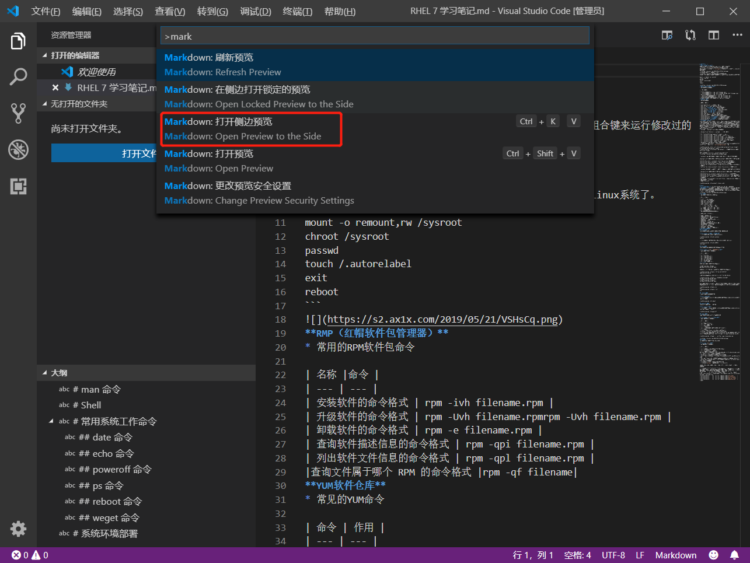Click line number 24 in gutter
Image resolution: width=750 pixels, height=563 pixels.
click(x=281, y=403)
